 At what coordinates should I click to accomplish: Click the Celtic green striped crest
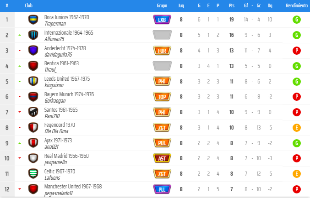point(33,174)
